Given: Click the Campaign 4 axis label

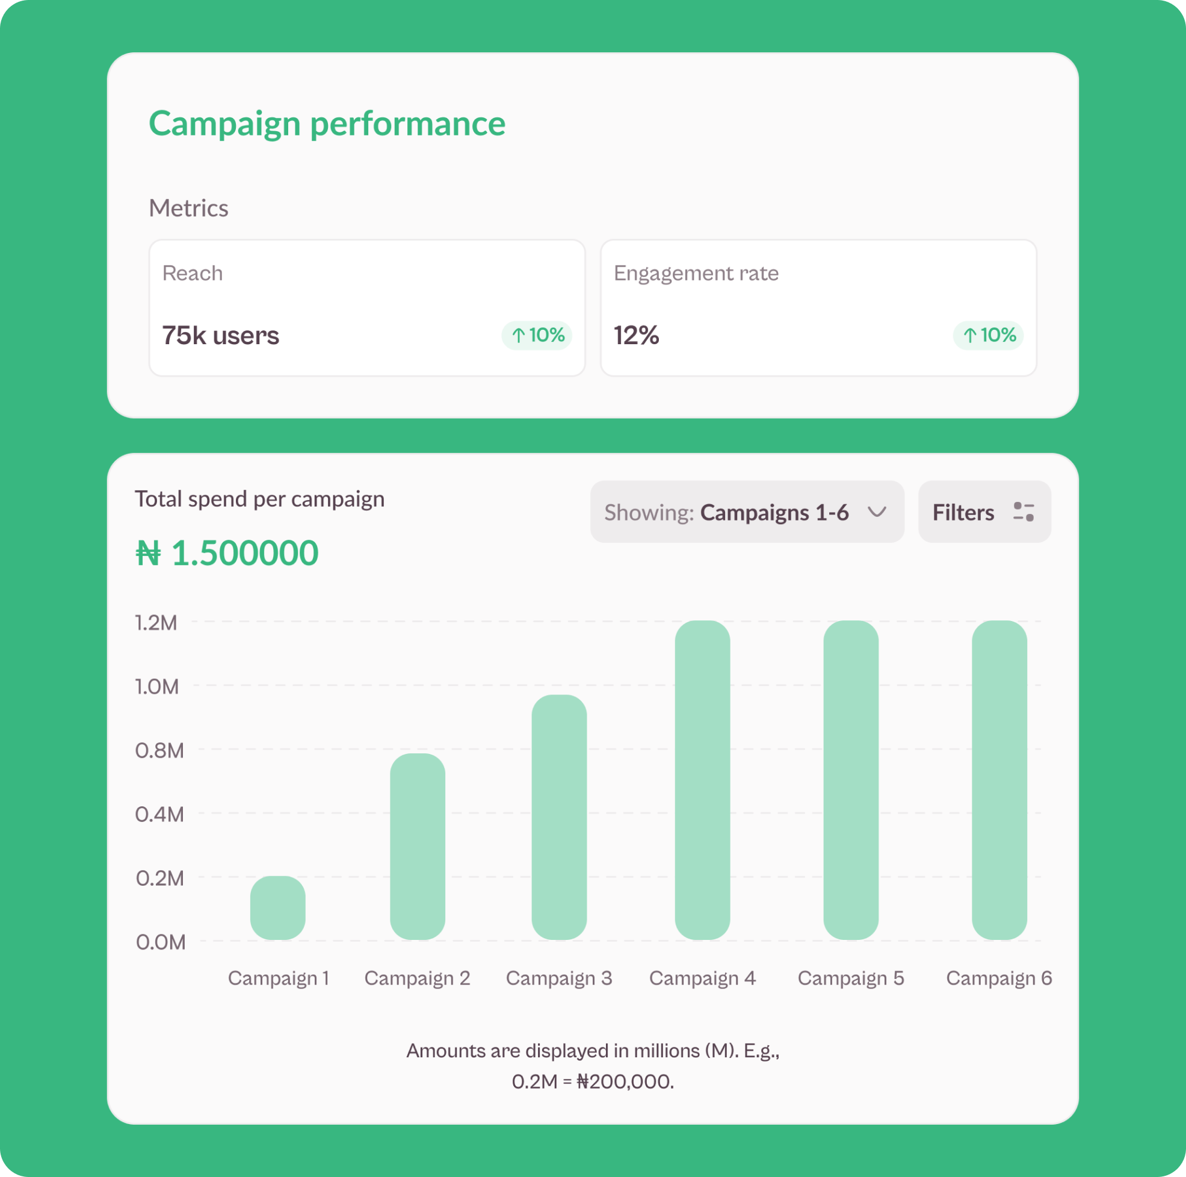Looking at the screenshot, I should point(702,978).
